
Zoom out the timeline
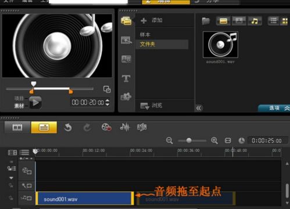click(x=169, y=140)
